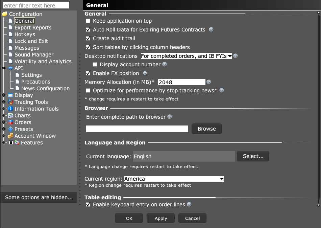Expand the Charts tree node
Image resolution: width=321 pixels, height=228 pixels.
click(x=4, y=115)
